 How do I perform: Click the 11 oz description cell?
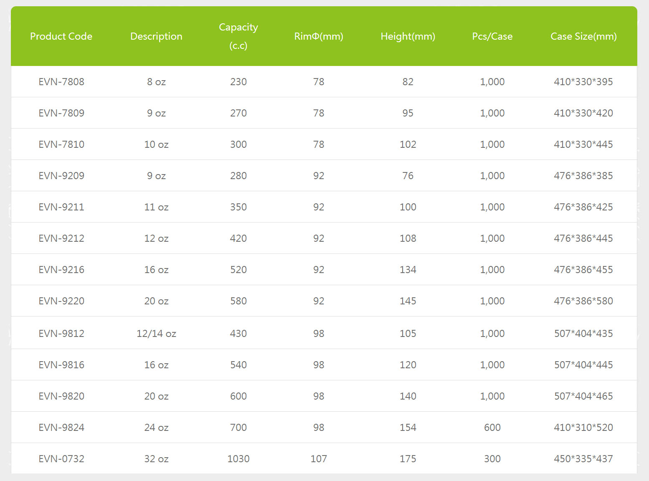pyautogui.click(x=156, y=207)
